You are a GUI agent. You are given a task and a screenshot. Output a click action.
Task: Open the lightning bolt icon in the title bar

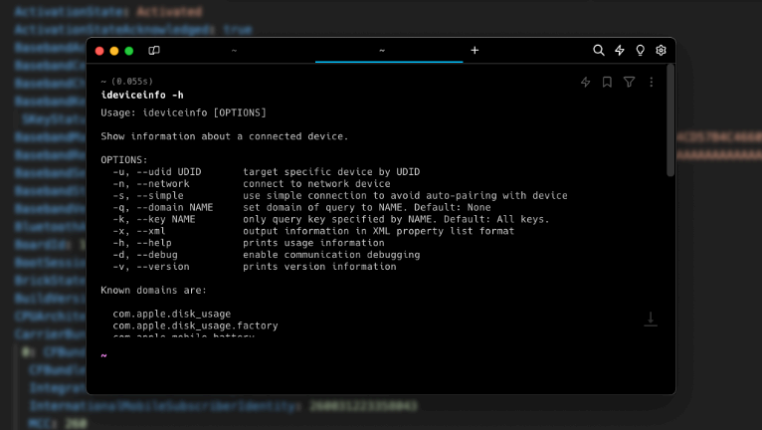coord(619,50)
